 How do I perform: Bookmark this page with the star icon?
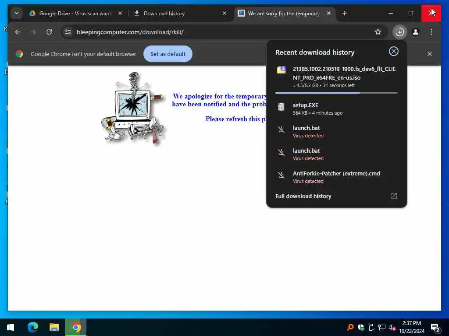[378, 32]
